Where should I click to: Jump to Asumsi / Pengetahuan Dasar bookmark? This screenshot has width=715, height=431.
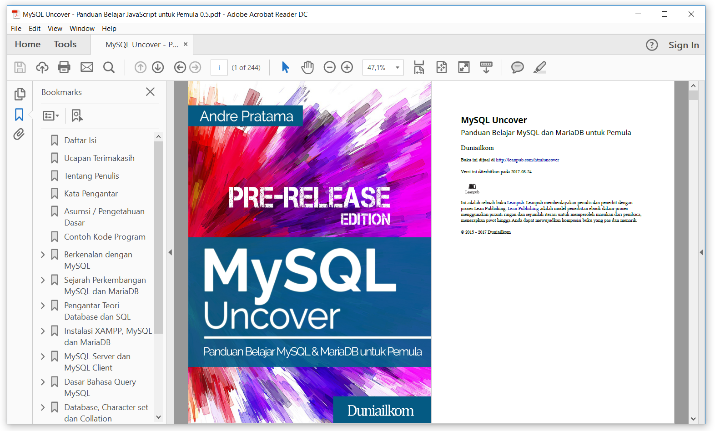(104, 217)
